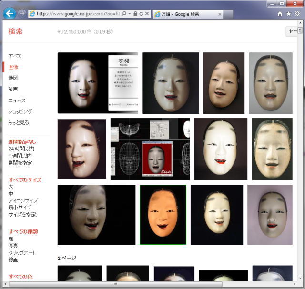Close the 万媚 - Google 検索 tab

pos(220,14)
